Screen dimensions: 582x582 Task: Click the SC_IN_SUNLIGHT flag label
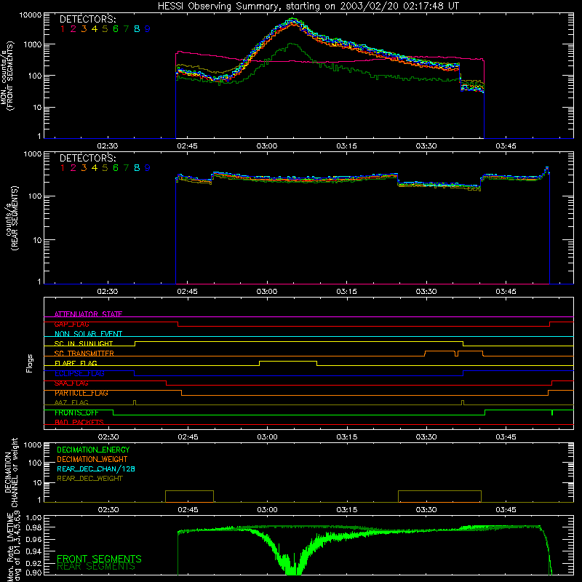click(x=84, y=343)
